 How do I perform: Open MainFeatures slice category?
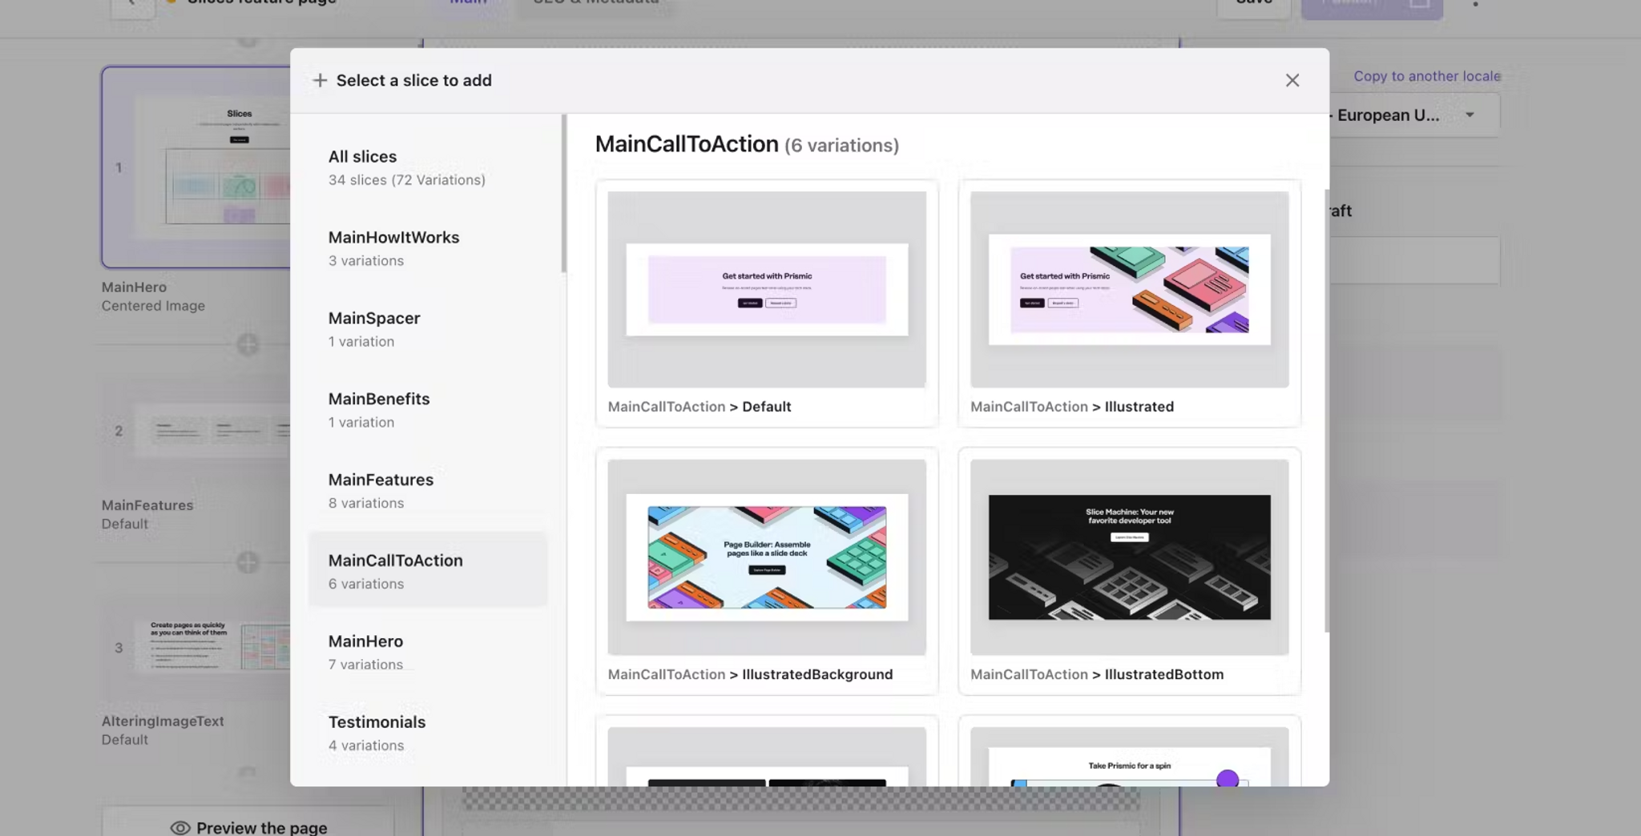click(428, 491)
